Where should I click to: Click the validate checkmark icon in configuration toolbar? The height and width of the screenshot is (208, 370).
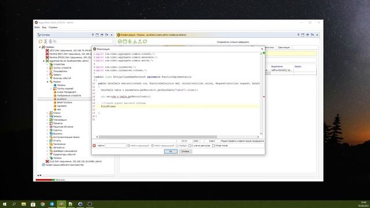click(120, 41)
